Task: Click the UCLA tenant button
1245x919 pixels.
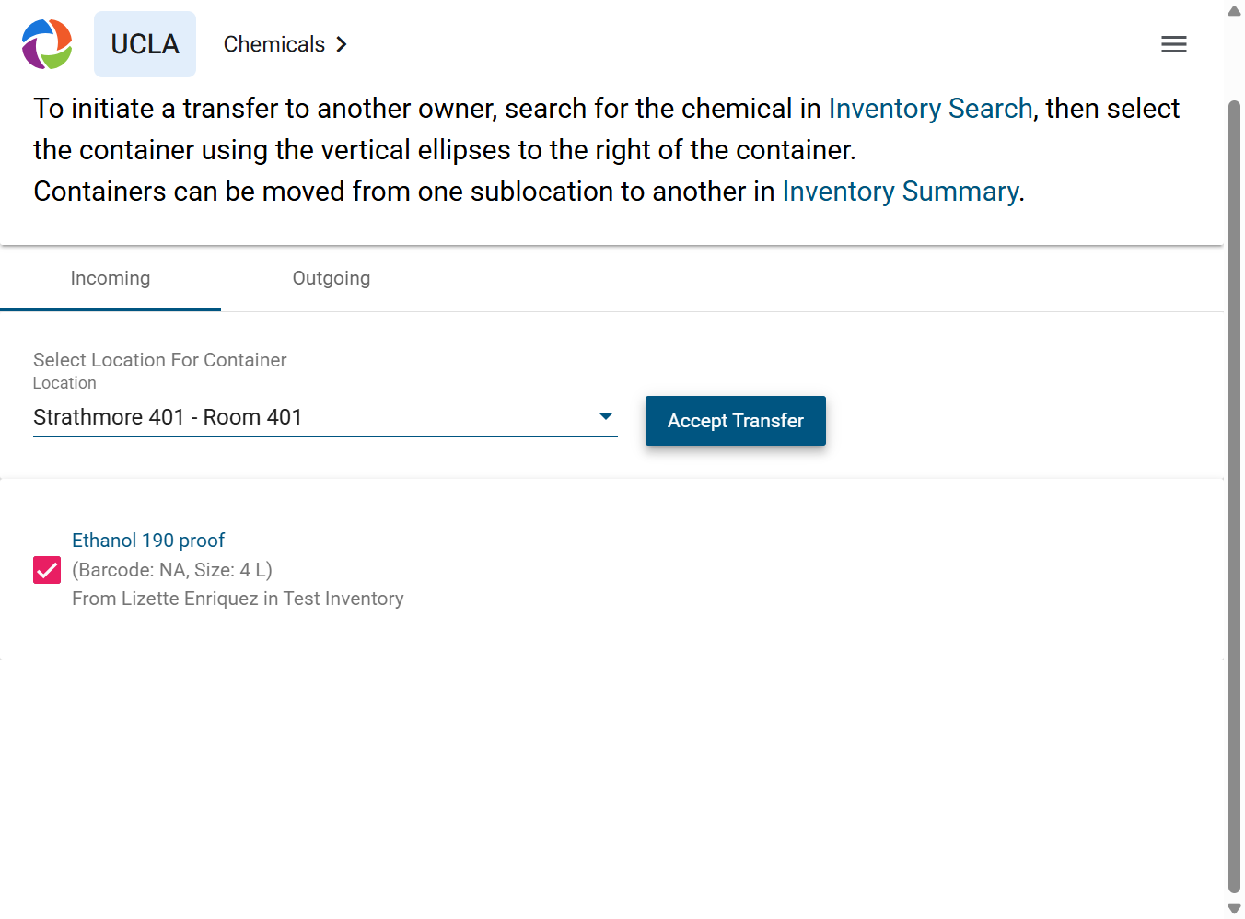Action: tap(145, 44)
